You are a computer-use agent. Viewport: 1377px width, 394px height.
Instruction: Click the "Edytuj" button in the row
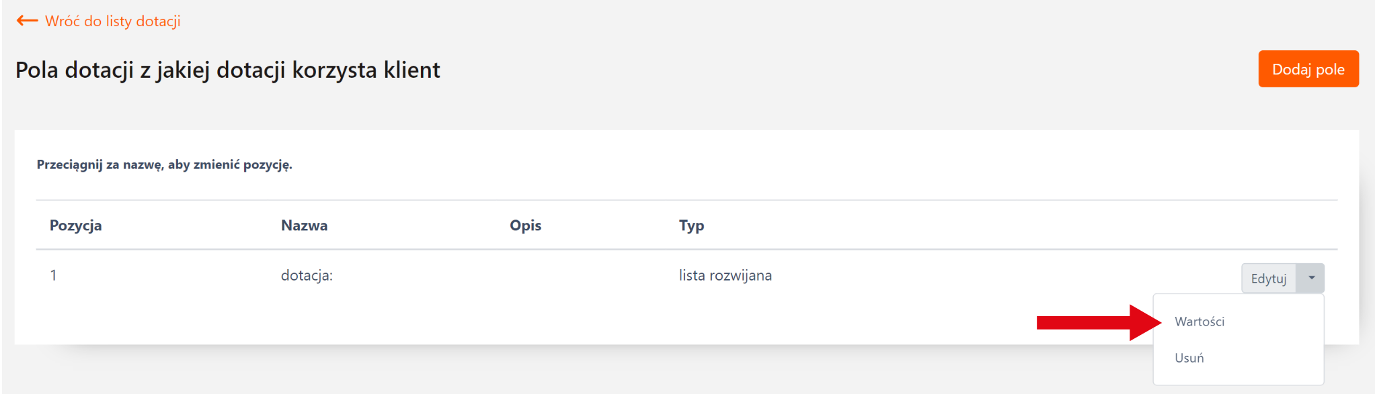coord(1268,279)
